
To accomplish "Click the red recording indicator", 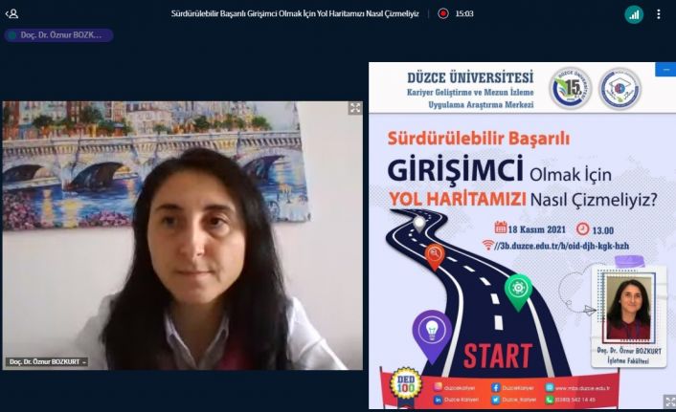I will coord(442,13).
